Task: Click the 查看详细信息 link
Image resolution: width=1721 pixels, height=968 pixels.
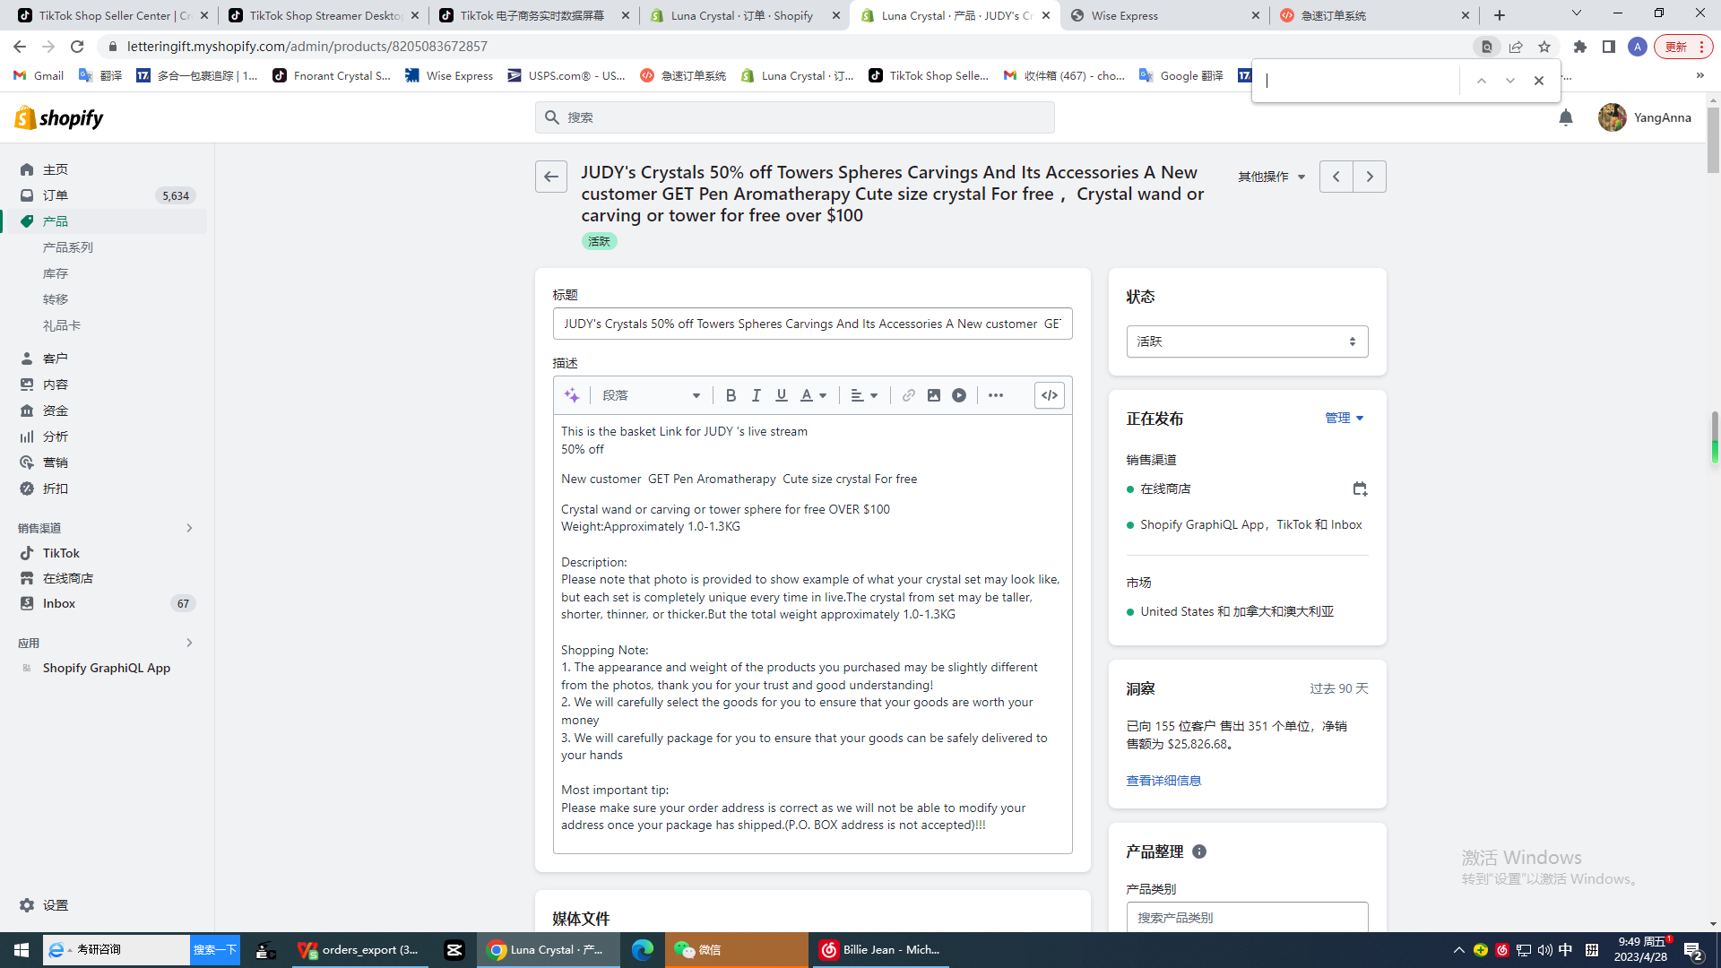Action: 1163,781
